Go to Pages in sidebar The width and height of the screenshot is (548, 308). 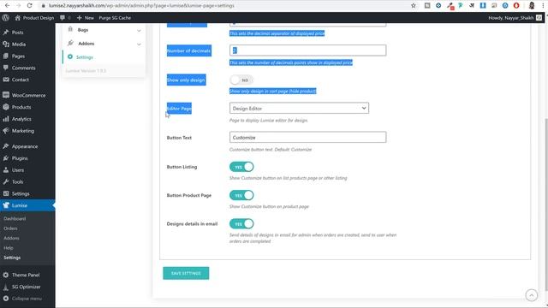[x=18, y=56]
